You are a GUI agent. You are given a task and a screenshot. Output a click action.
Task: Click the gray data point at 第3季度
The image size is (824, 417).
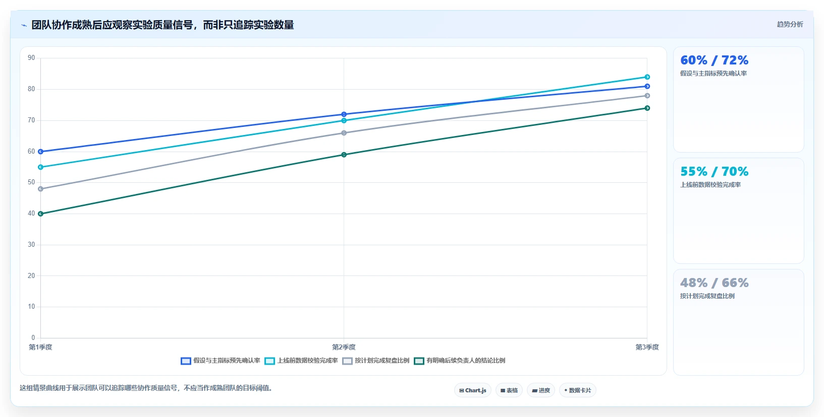[647, 96]
